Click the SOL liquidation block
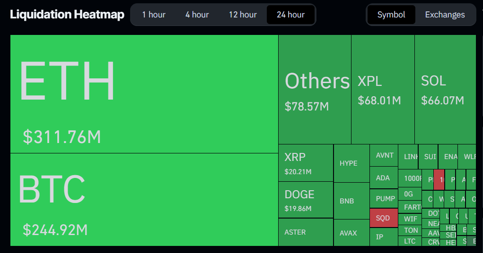Image resolution: width=483 pixels, height=253 pixels. point(445,90)
